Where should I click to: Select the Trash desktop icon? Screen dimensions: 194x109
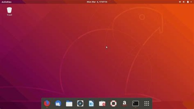point(9,12)
